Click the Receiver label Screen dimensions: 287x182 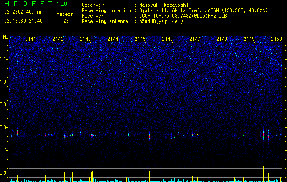(93, 16)
